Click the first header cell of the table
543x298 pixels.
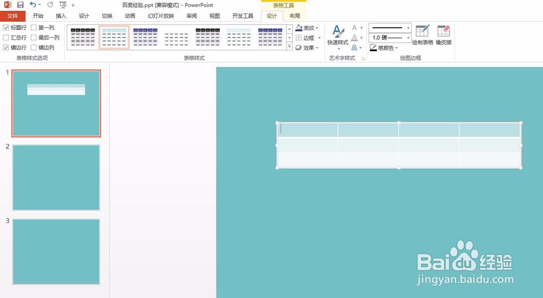307,130
